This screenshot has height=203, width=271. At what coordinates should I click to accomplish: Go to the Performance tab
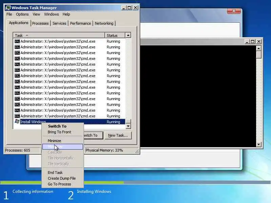click(80, 23)
